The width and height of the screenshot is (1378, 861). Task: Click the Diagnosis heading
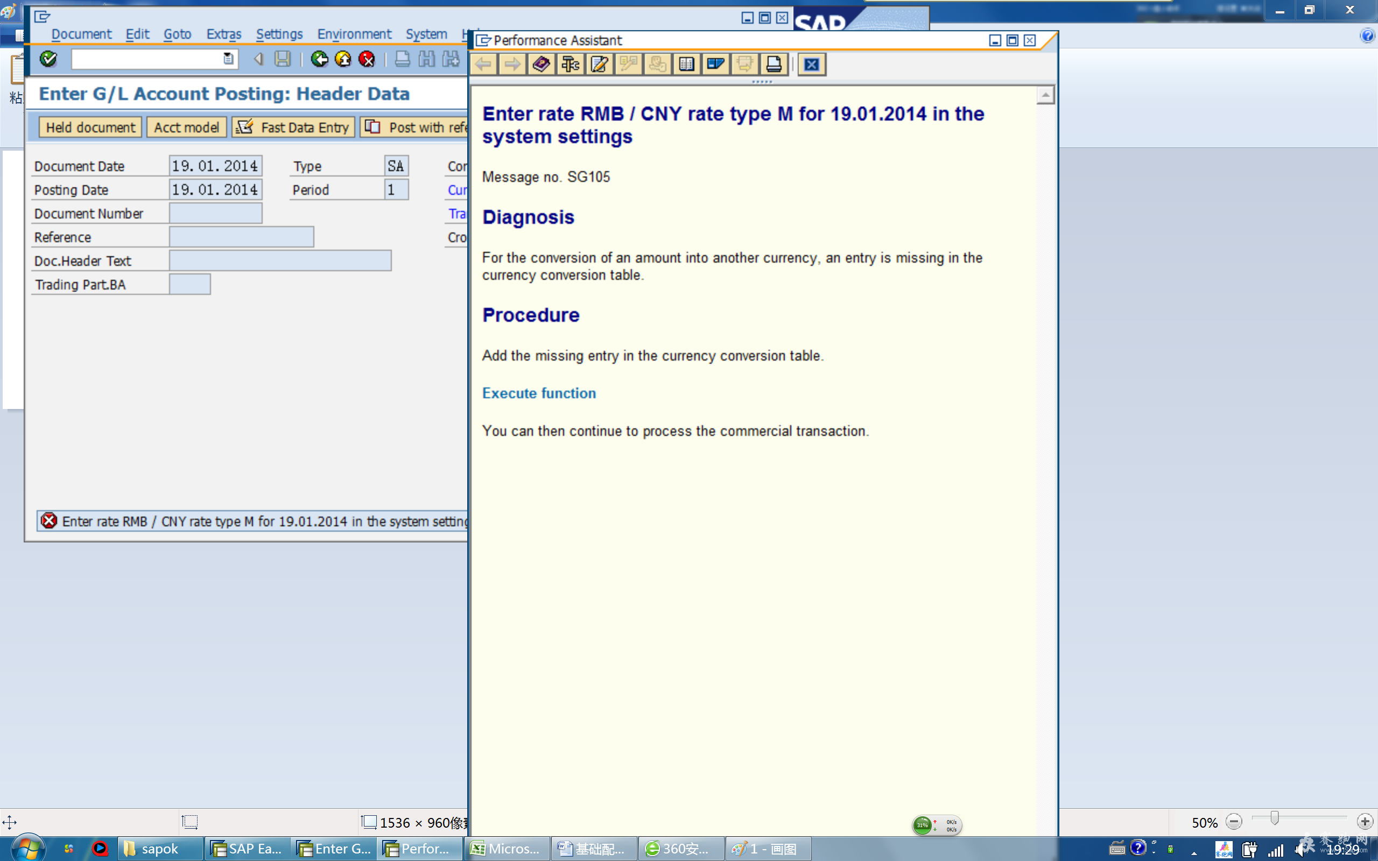pos(529,217)
